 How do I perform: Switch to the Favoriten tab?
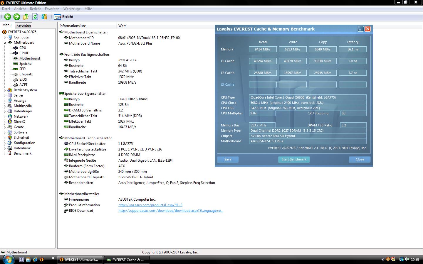pos(23,26)
